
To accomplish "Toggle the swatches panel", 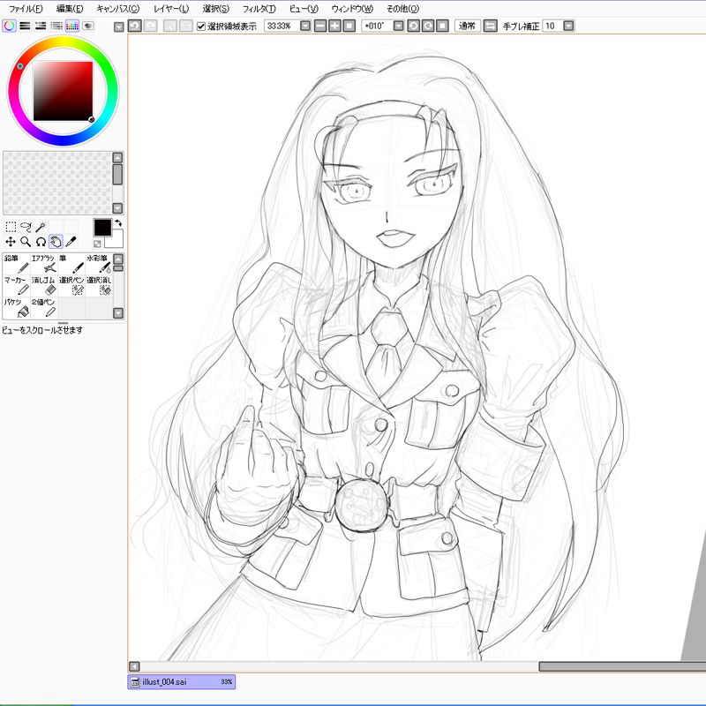I will [72, 26].
